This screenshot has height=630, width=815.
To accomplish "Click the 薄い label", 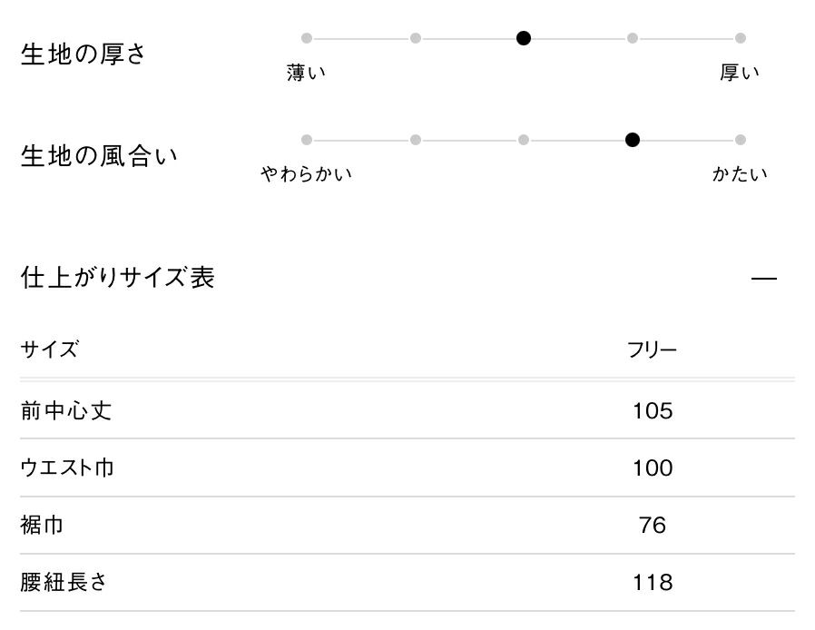I will [x=306, y=74].
